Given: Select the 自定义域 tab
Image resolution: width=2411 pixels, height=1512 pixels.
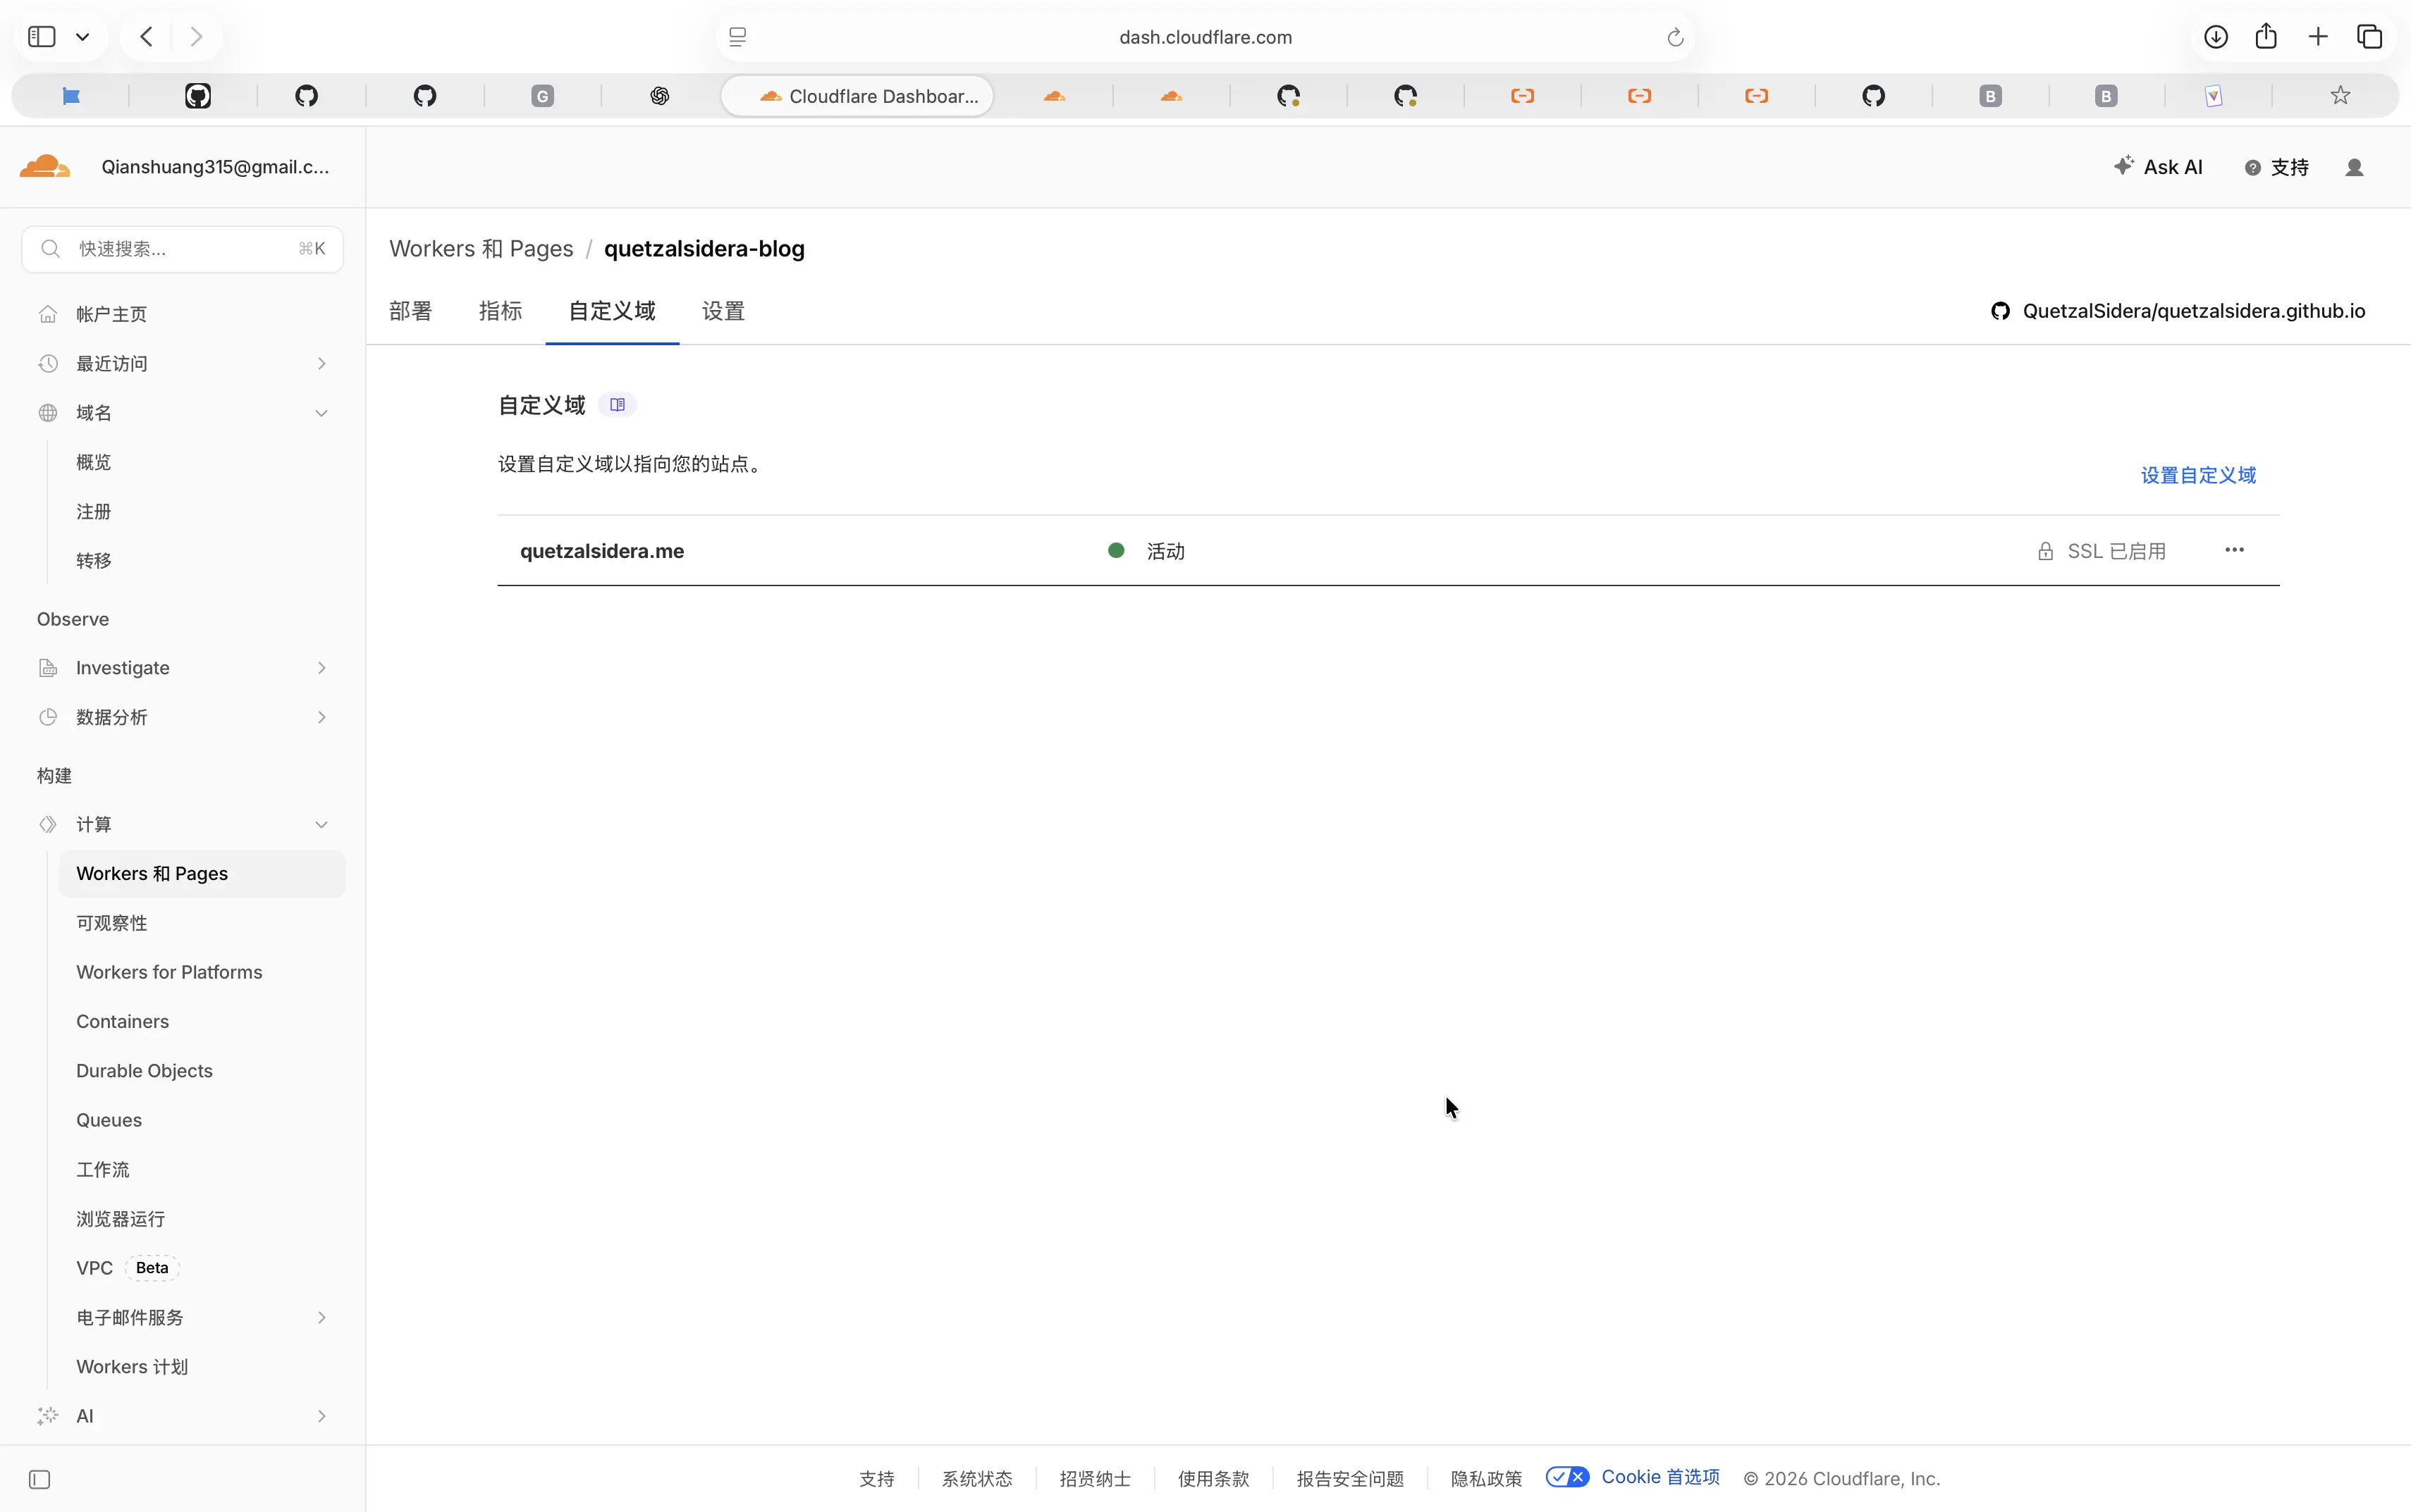Looking at the screenshot, I should [x=612, y=311].
